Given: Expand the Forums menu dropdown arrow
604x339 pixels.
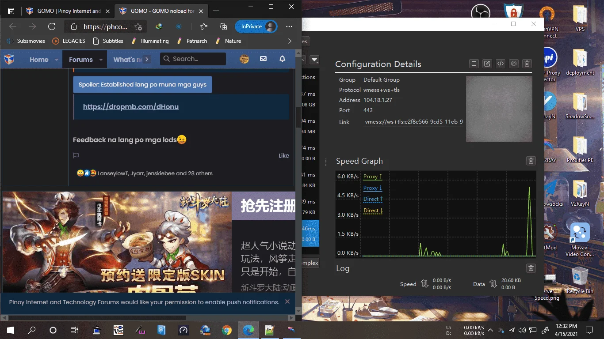Looking at the screenshot, I should click(x=100, y=59).
